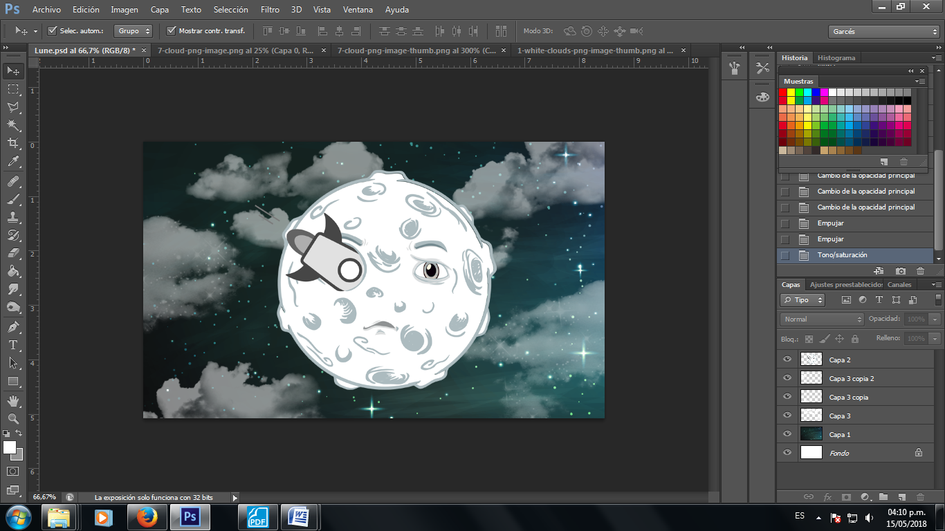Select the Pen tool
Screen dimensions: 945x531
point(13,326)
